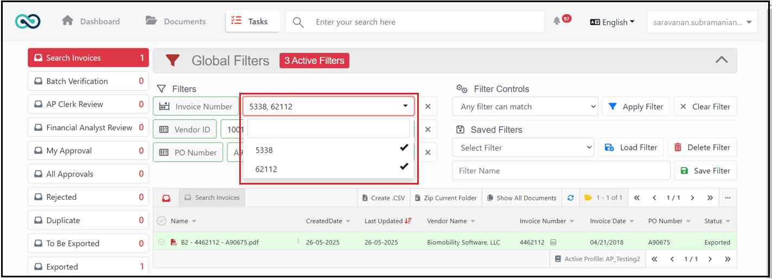The height and width of the screenshot is (279, 772).
Task: Click the red inbox icon above document list
Action: pos(167,198)
